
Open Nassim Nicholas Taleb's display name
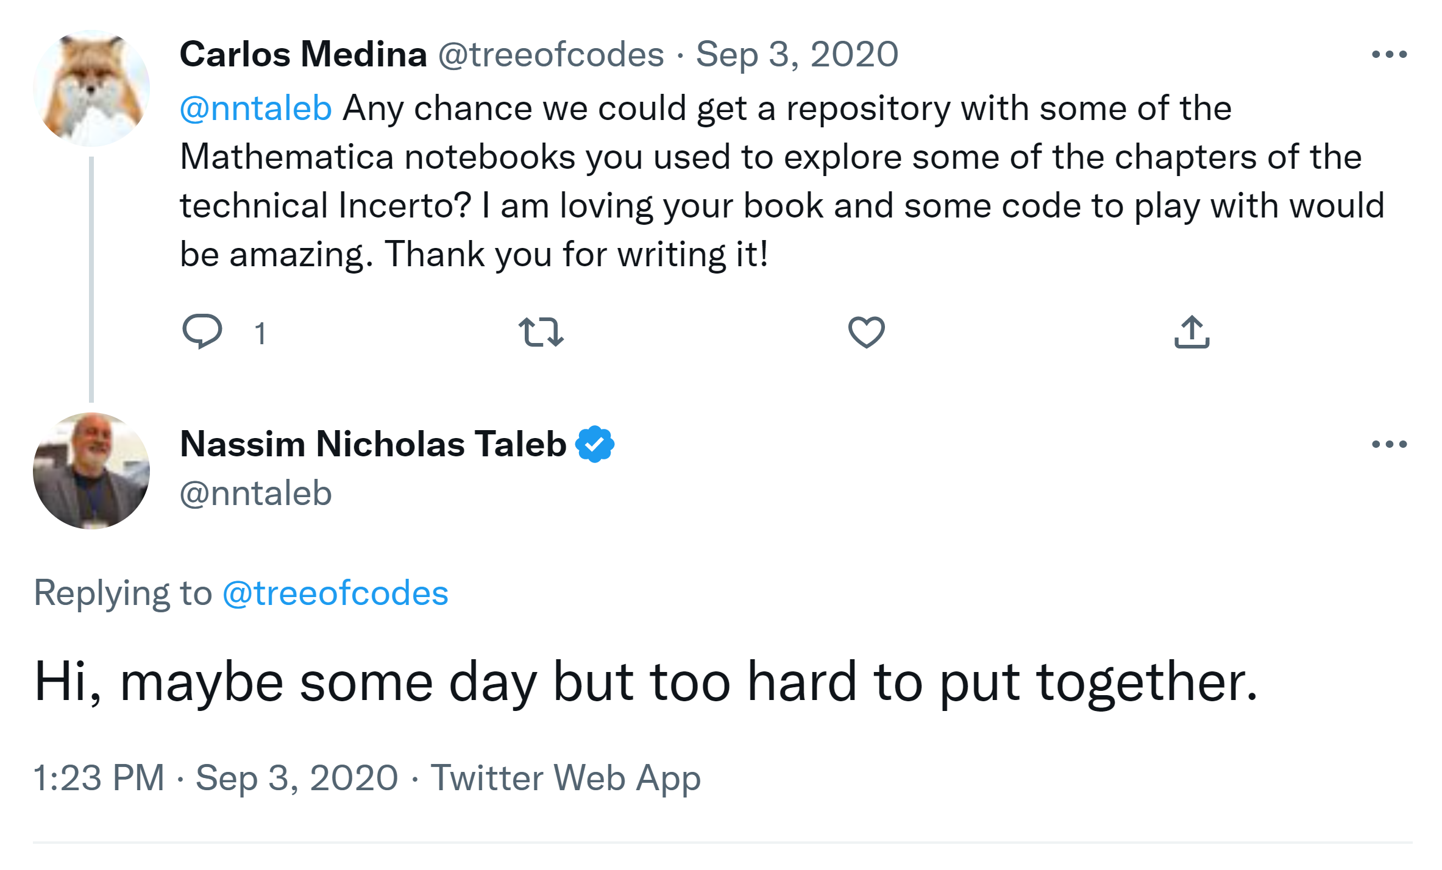(373, 444)
